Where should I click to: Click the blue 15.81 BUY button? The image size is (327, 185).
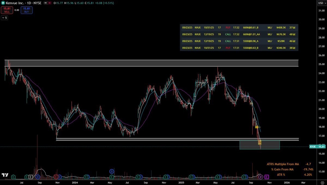click(27, 10)
